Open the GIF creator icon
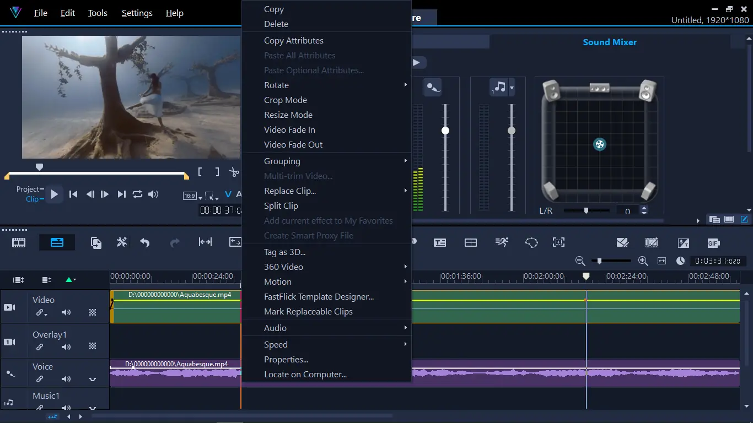 tap(714, 243)
